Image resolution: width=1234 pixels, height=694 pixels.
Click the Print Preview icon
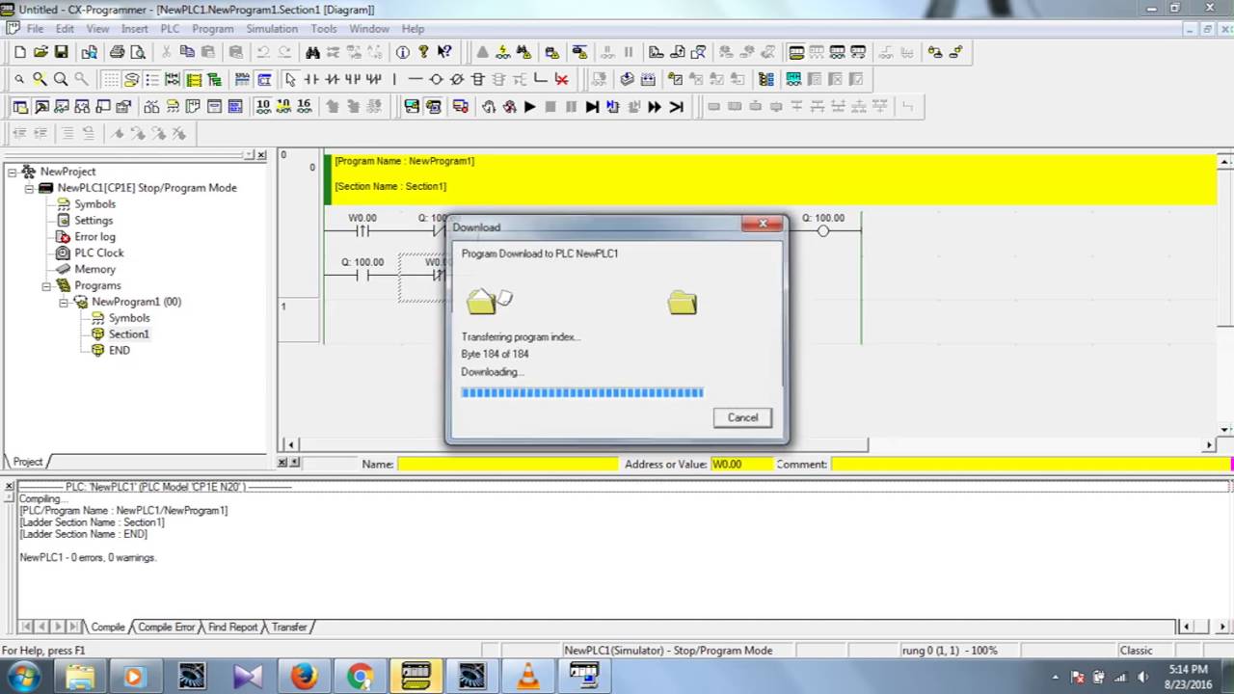tap(138, 52)
